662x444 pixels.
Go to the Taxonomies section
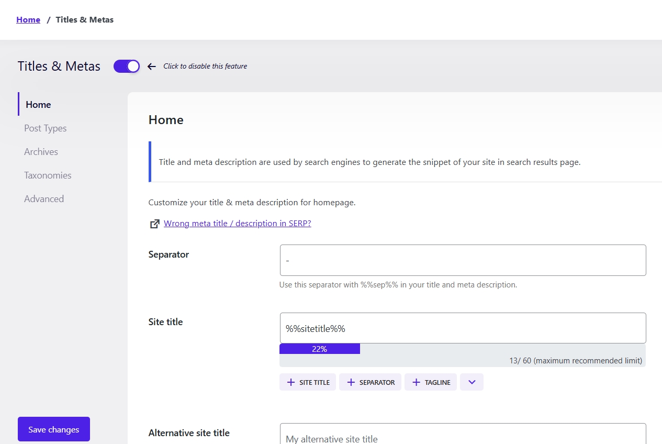[x=48, y=175]
